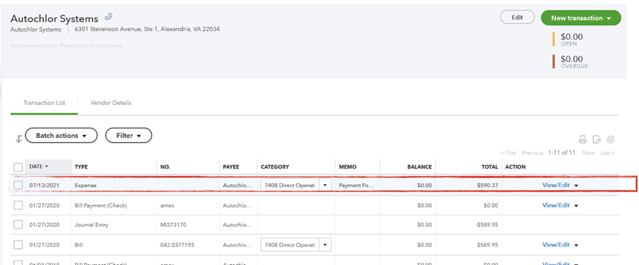Screen dimensions: 639x265
Task: Click the TOTAL column header
Action: [x=490, y=167]
